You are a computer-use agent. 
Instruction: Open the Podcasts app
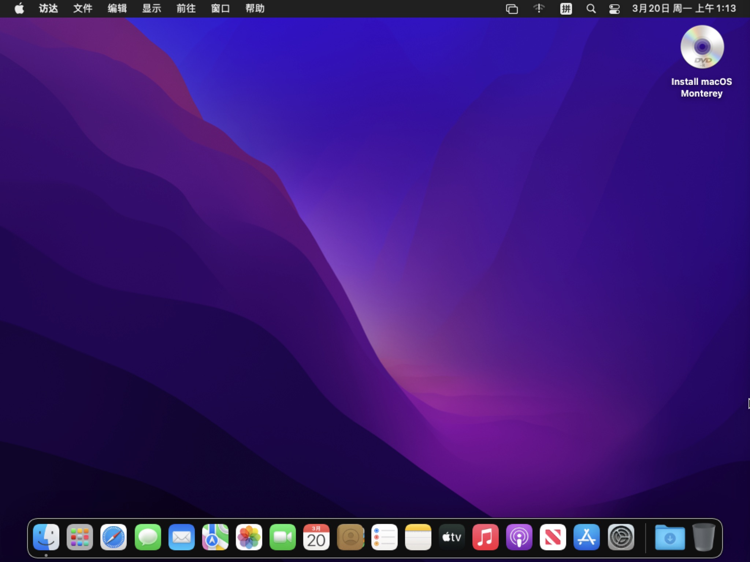point(519,537)
